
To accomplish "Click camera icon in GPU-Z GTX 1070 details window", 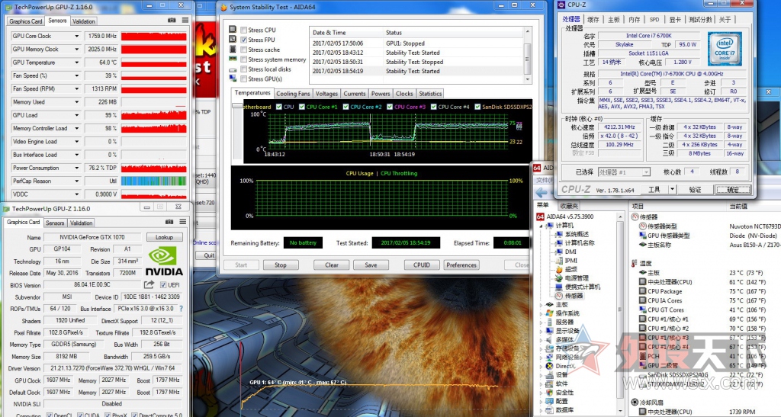I will 169,222.
